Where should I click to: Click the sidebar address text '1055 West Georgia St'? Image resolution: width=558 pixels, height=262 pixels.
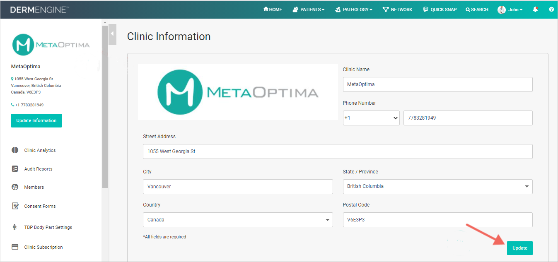coord(34,79)
